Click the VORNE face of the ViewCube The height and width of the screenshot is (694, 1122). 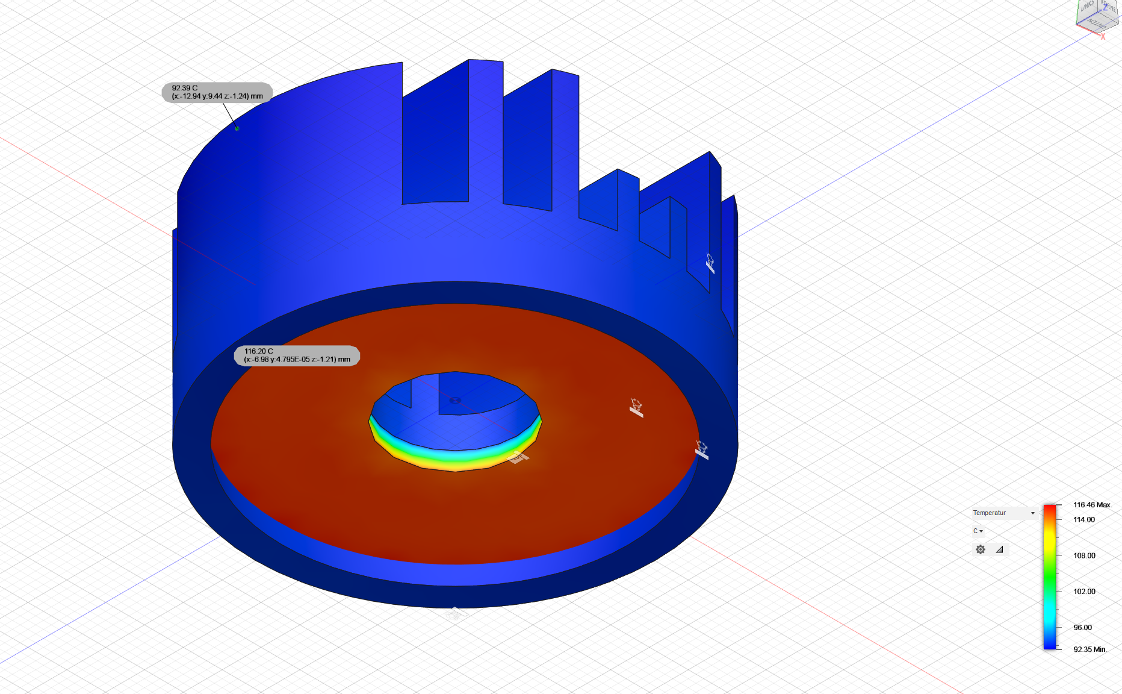pyautogui.click(x=1109, y=6)
